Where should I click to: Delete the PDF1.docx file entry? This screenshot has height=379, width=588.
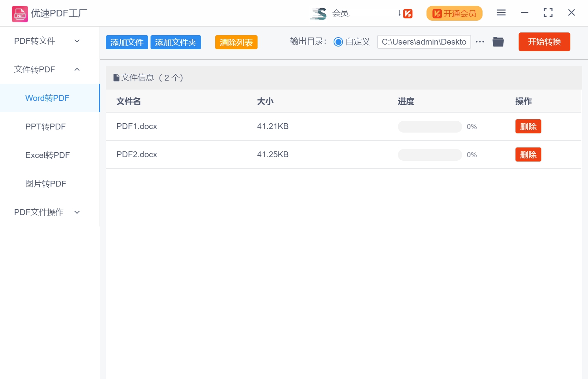(528, 126)
